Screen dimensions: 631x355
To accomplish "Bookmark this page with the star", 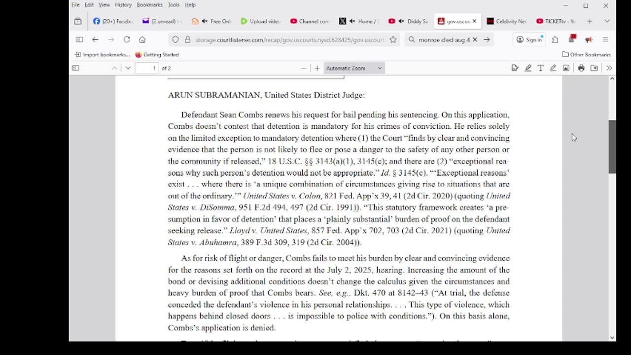I will [393, 39].
